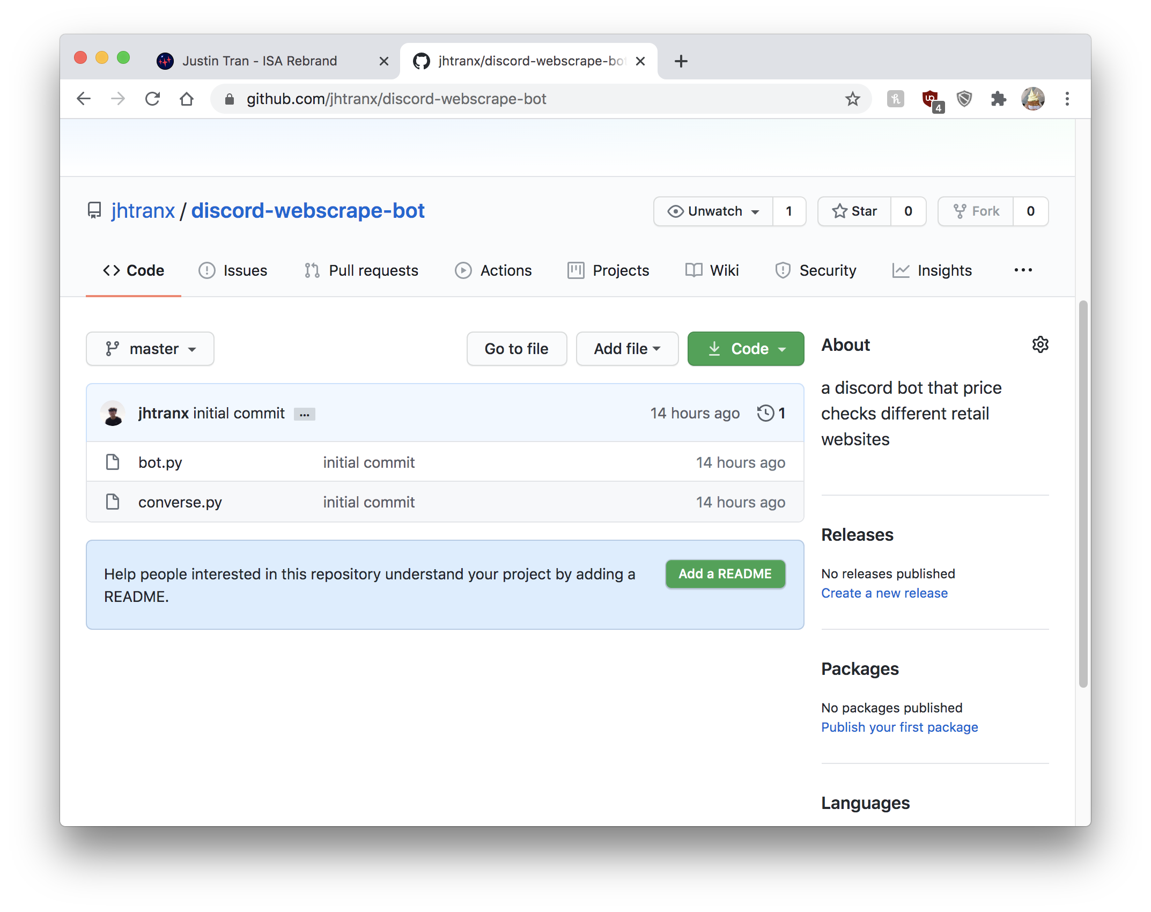Open the Insights tab

pos(932,270)
